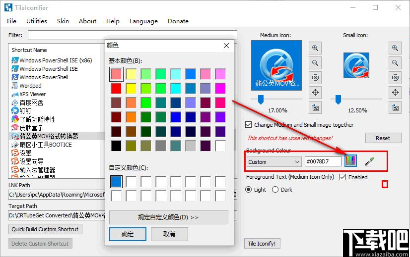Open the Custom background colour dropdown
This screenshot has width=410, height=257.
pos(274,162)
